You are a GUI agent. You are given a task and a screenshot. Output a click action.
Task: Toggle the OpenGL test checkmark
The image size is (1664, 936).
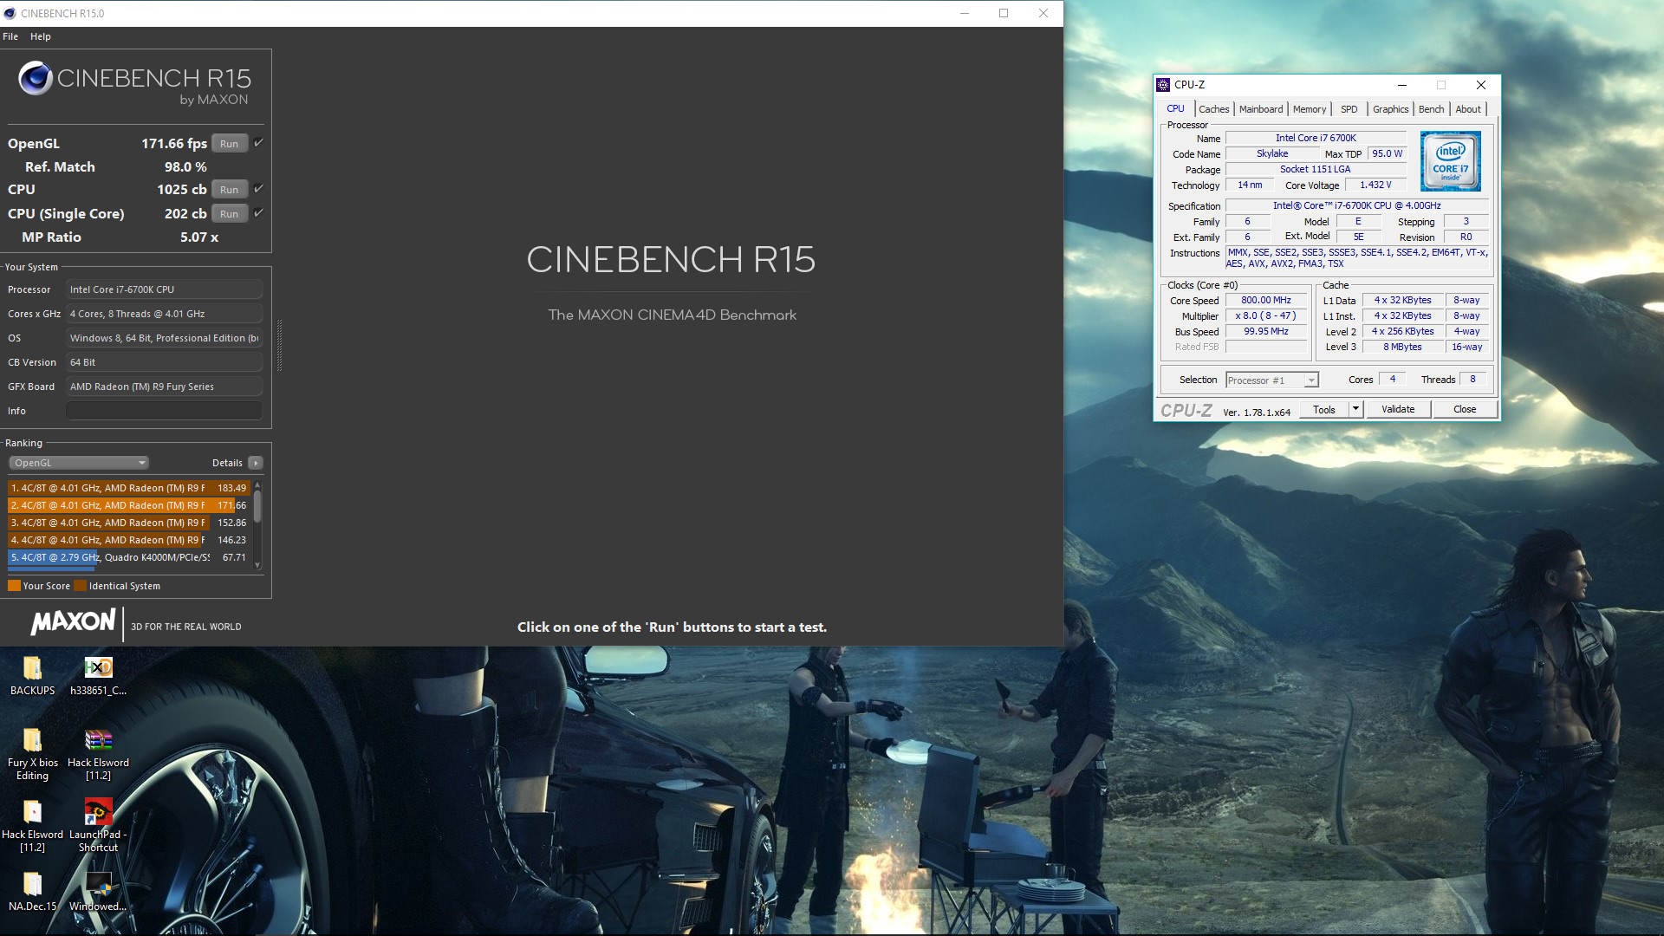[258, 143]
